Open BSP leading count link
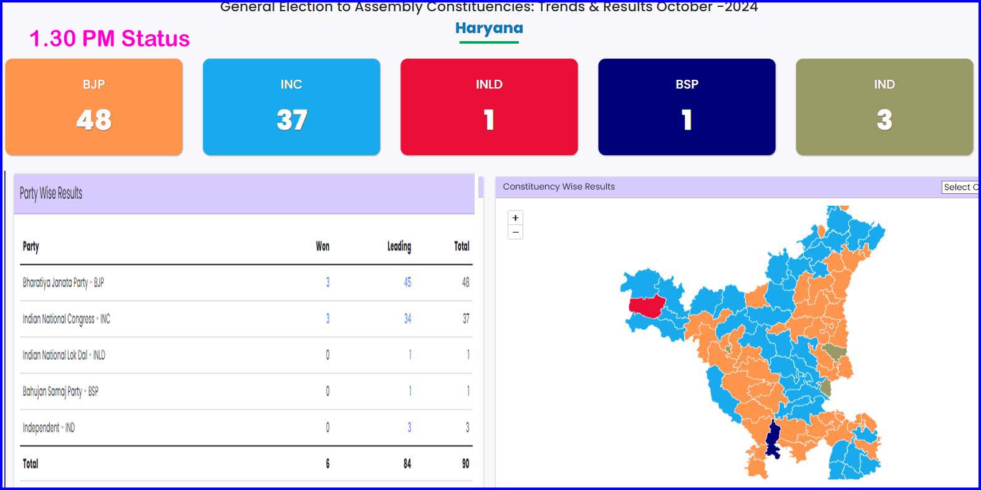 tap(410, 391)
